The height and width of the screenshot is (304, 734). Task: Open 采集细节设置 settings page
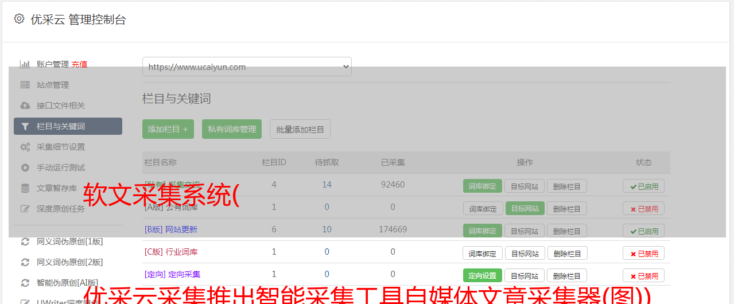pos(61,147)
